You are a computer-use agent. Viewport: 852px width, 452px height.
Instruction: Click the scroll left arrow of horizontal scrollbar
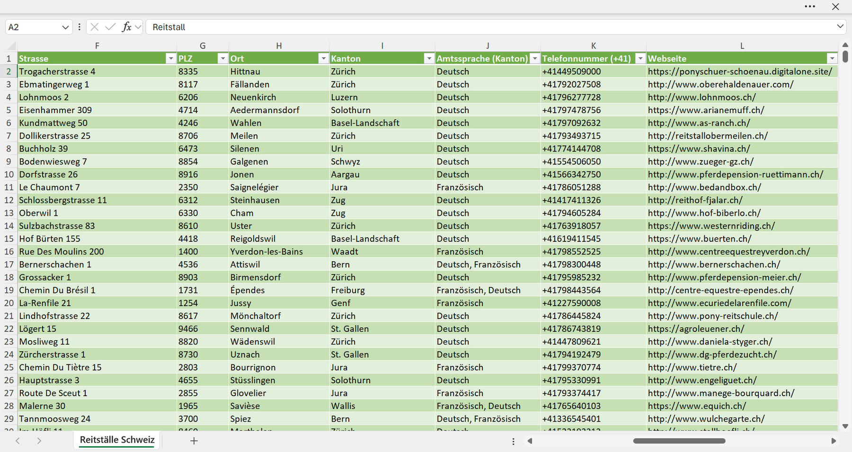530,441
